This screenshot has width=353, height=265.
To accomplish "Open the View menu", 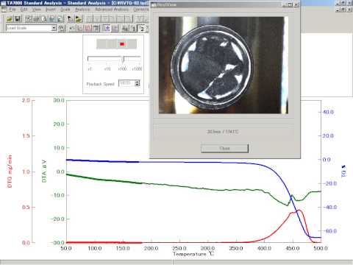I will (37, 10).
